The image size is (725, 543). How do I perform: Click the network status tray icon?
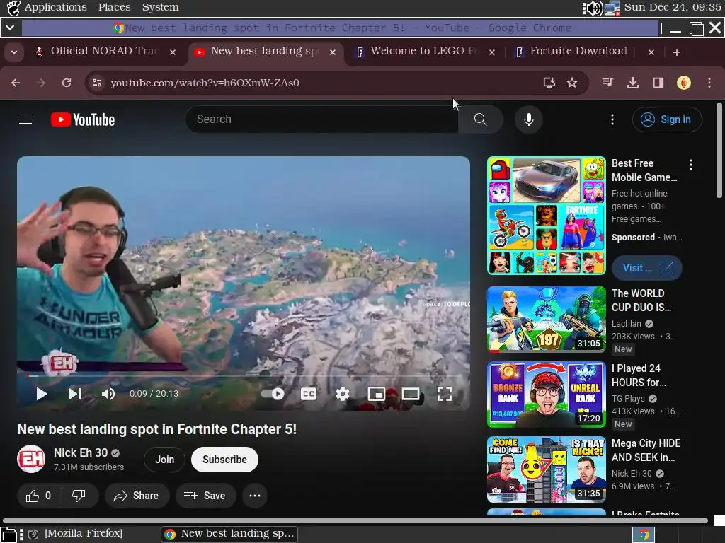pyautogui.click(x=612, y=8)
